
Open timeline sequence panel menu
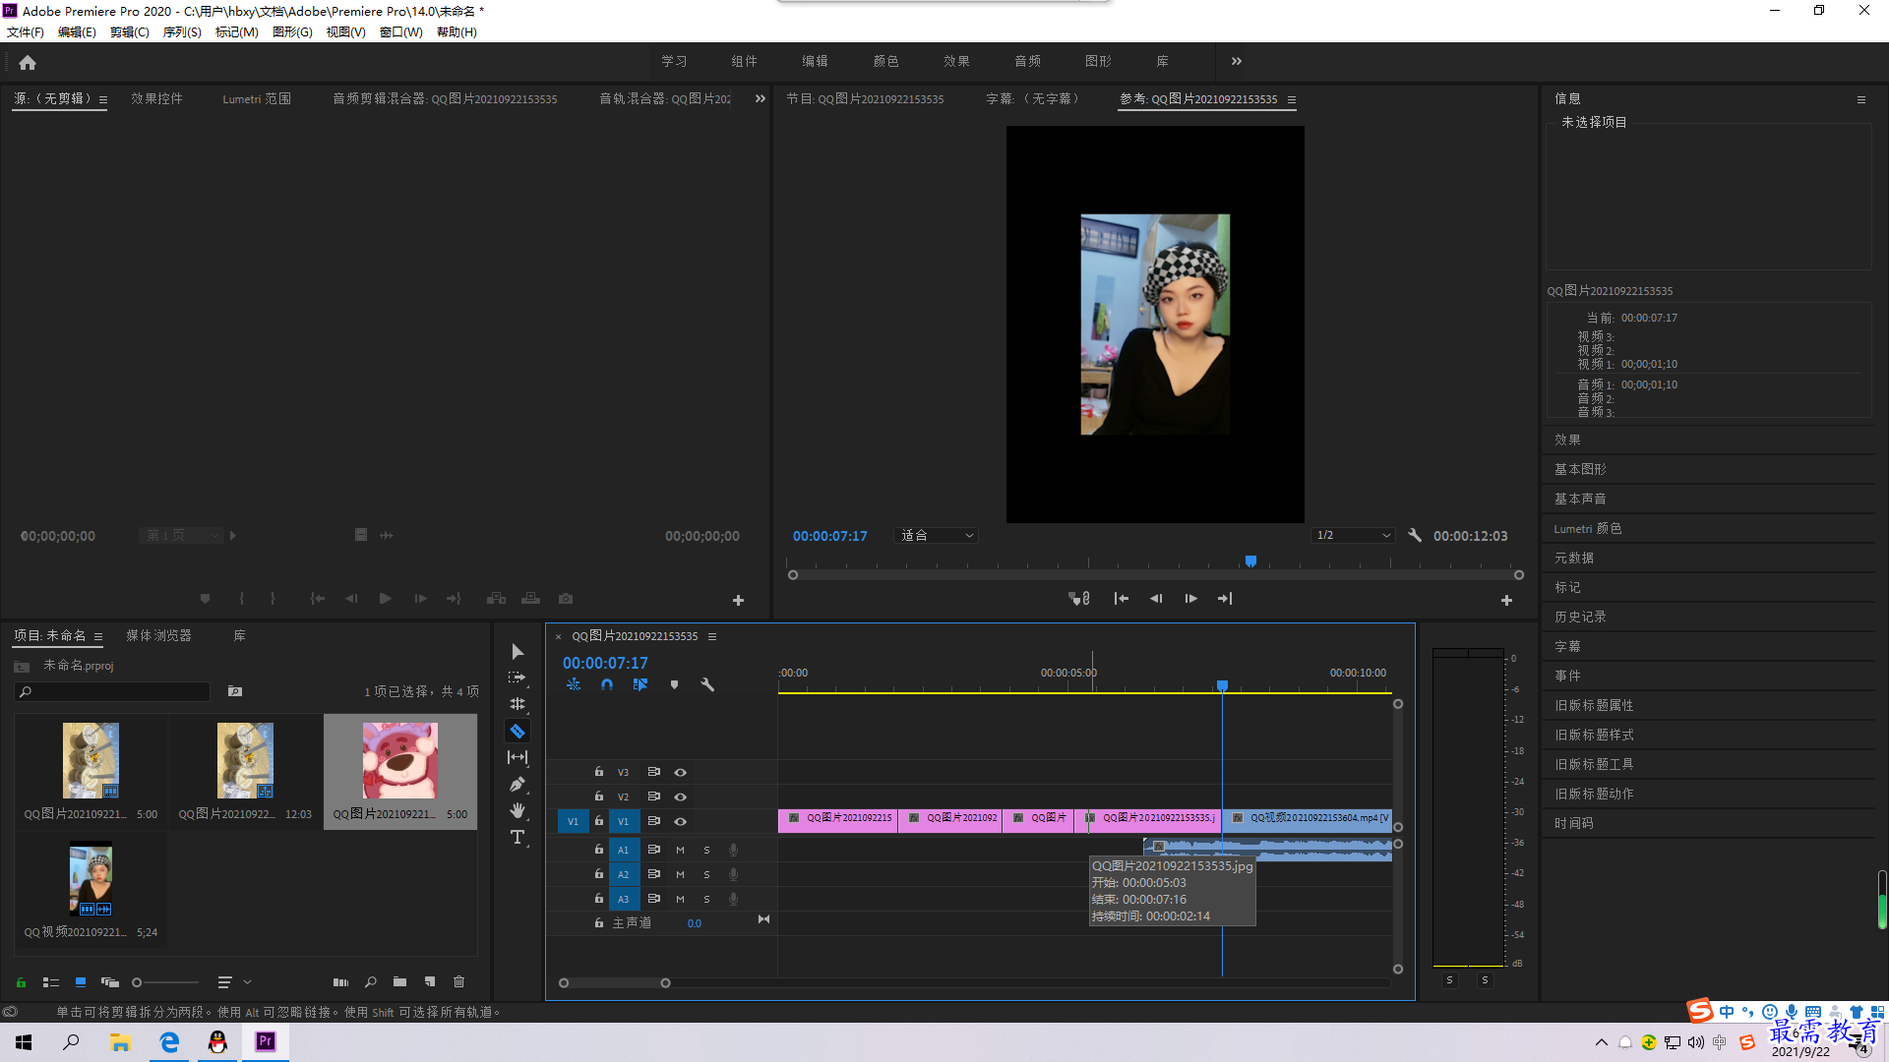coord(712,636)
